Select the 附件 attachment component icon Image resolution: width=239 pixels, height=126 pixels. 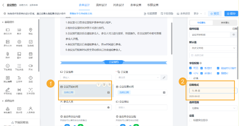[8, 54]
